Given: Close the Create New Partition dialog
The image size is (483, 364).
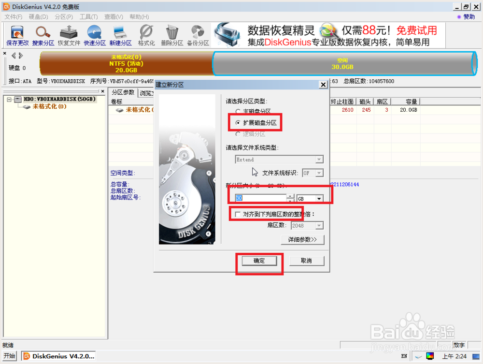Looking at the screenshot, I should [x=323, y=85].
